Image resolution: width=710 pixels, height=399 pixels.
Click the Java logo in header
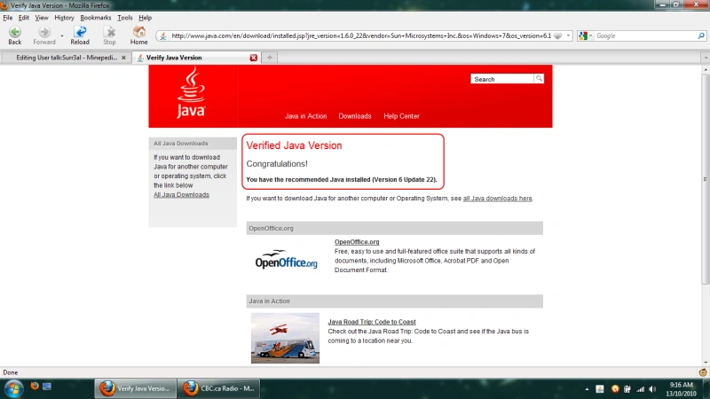point(191,93)
